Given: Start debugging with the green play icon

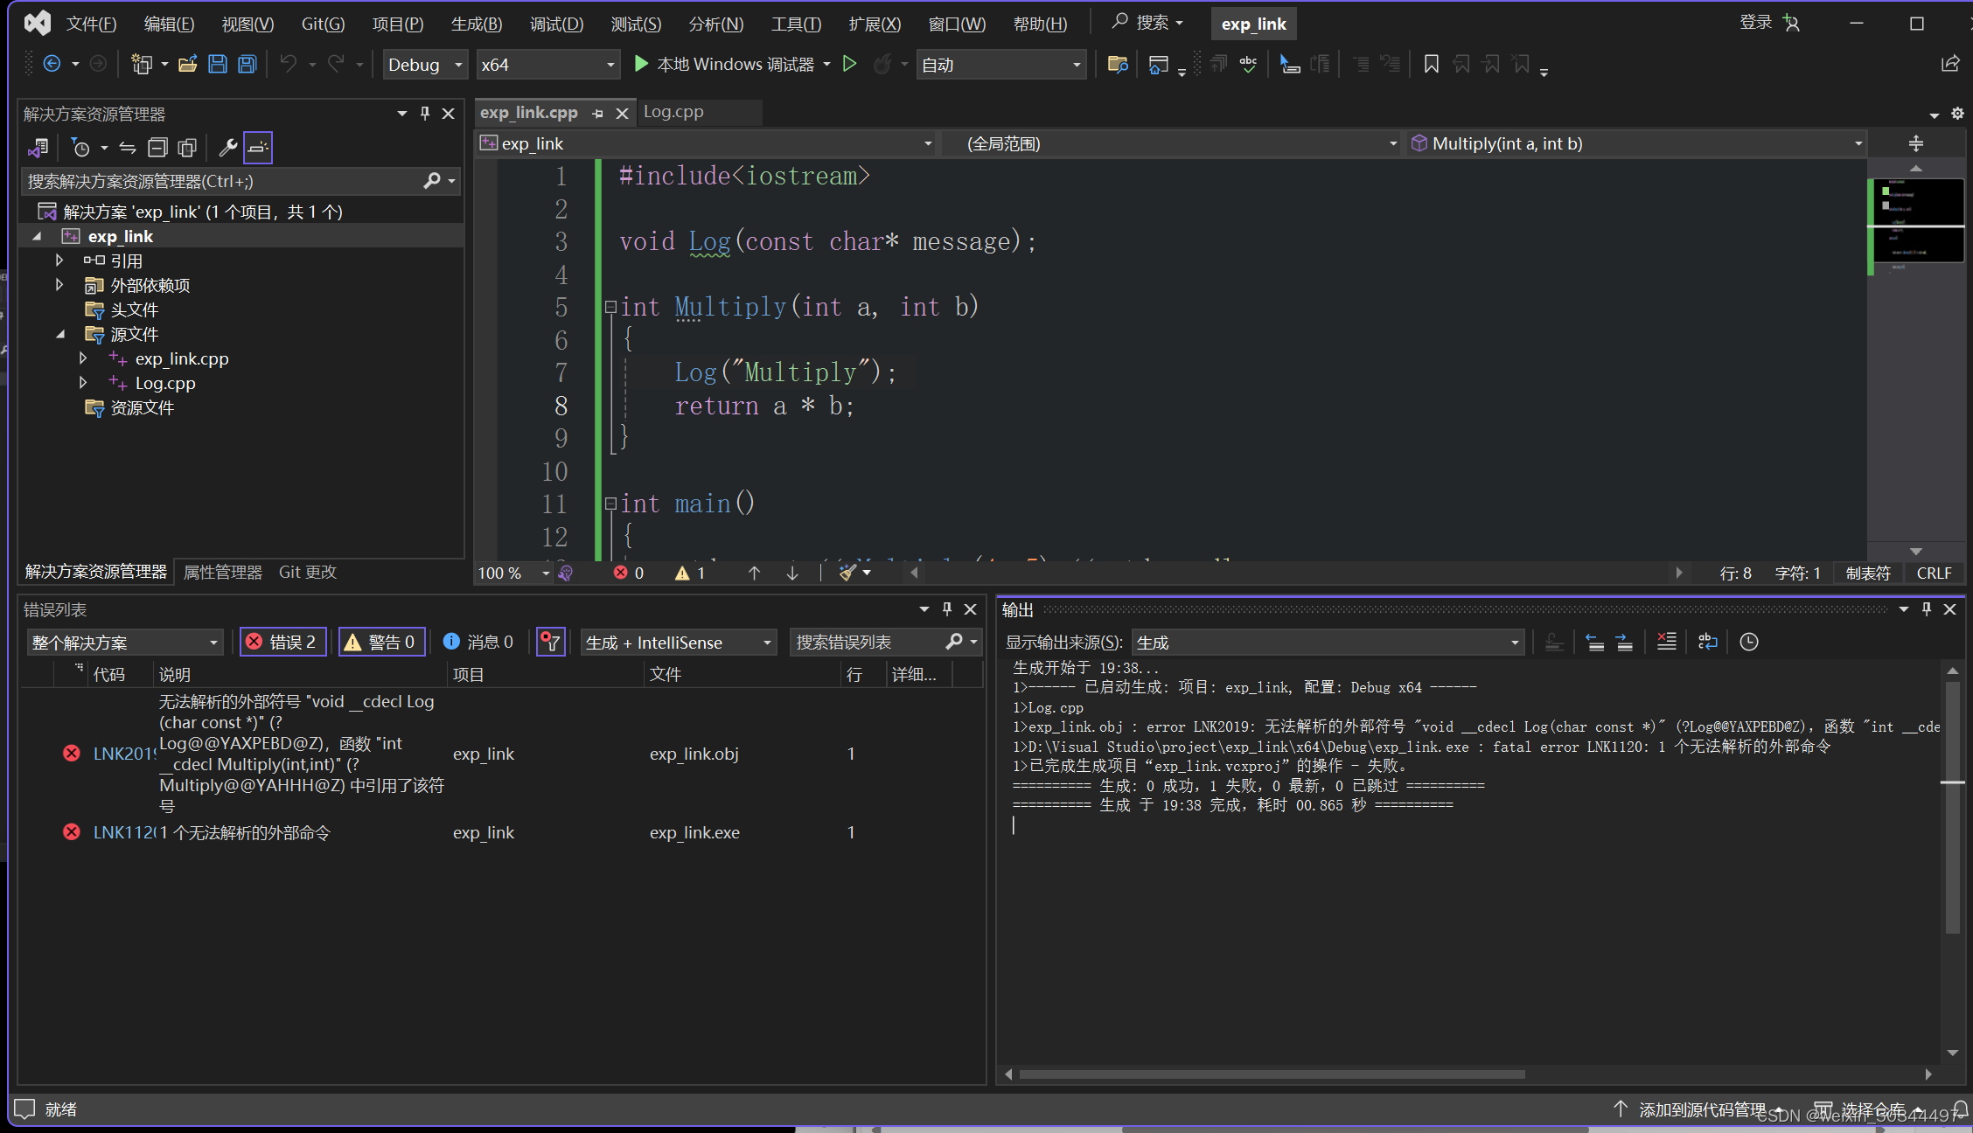Looking at the screenshot, I should 641,64.
